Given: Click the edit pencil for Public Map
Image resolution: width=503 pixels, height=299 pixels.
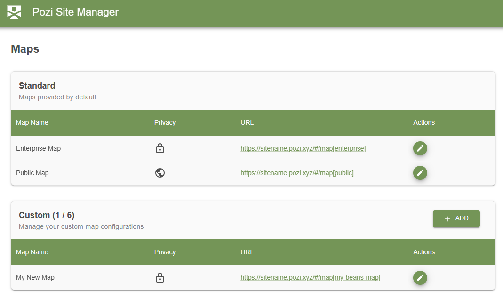Looking at the screenshot, I should (420, 173).
